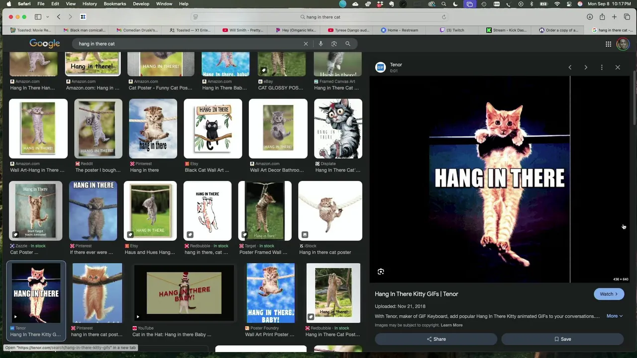Show the tab overview icon
The image size is (637, 358).
(627, 17)
